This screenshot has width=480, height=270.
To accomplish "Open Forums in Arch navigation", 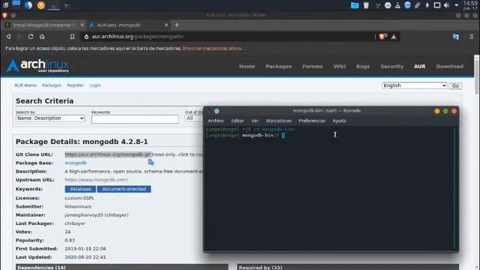I will tap(313, 67).
